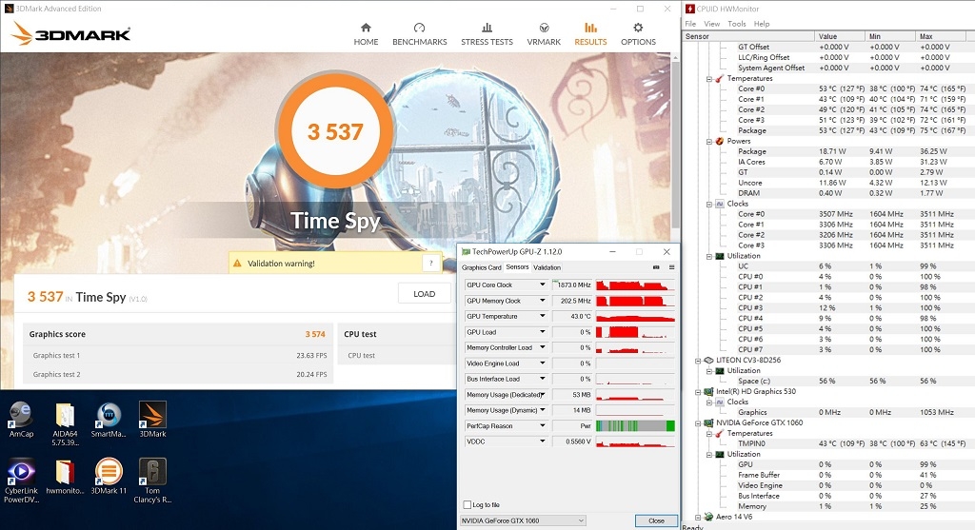Image resolution: width=975 pixels, height=530 pixels.
Task: Collapse the LITEON CV3-8D256 device node
Action: click(698, 361)
